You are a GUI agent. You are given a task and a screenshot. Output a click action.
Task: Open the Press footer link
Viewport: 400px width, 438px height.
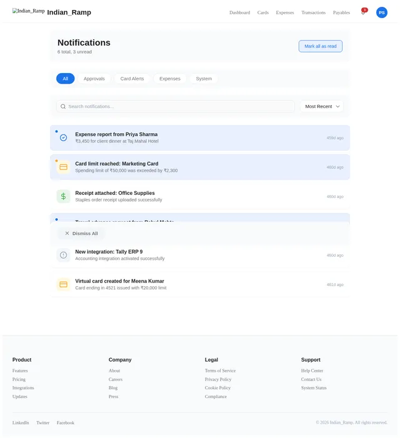(x=113, y=396)
